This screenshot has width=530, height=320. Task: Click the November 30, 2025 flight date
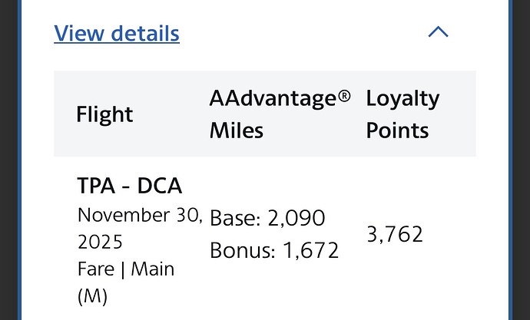(x=140, y=228)
